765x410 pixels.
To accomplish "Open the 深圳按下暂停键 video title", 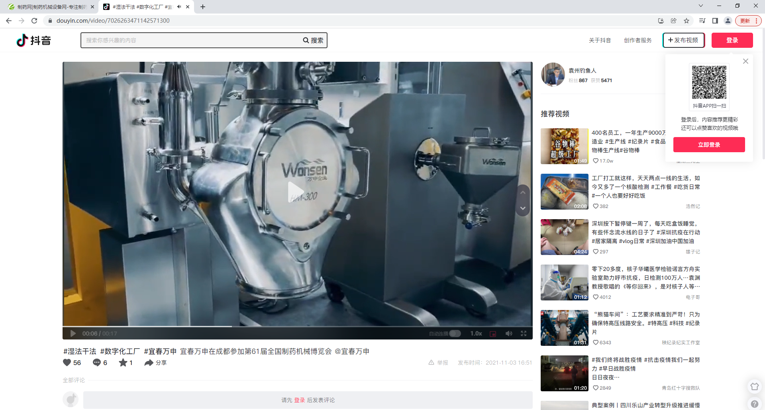I will click(x=645, y=232).
